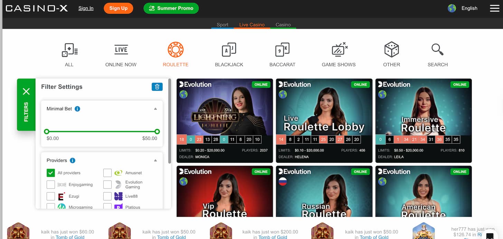Open the Live Roulette Lobby thumbnail
The width and height of the screenshot is (503, 239).
pyautogui.click(x=324, y=107)
